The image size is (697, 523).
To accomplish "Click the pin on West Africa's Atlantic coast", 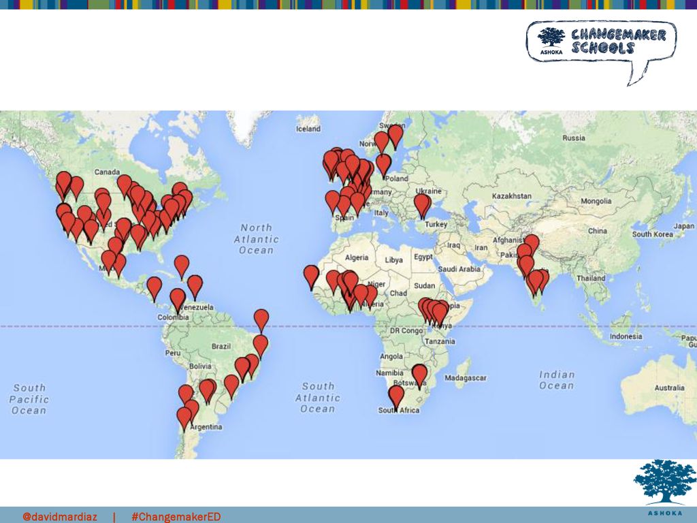I will 311,278.
